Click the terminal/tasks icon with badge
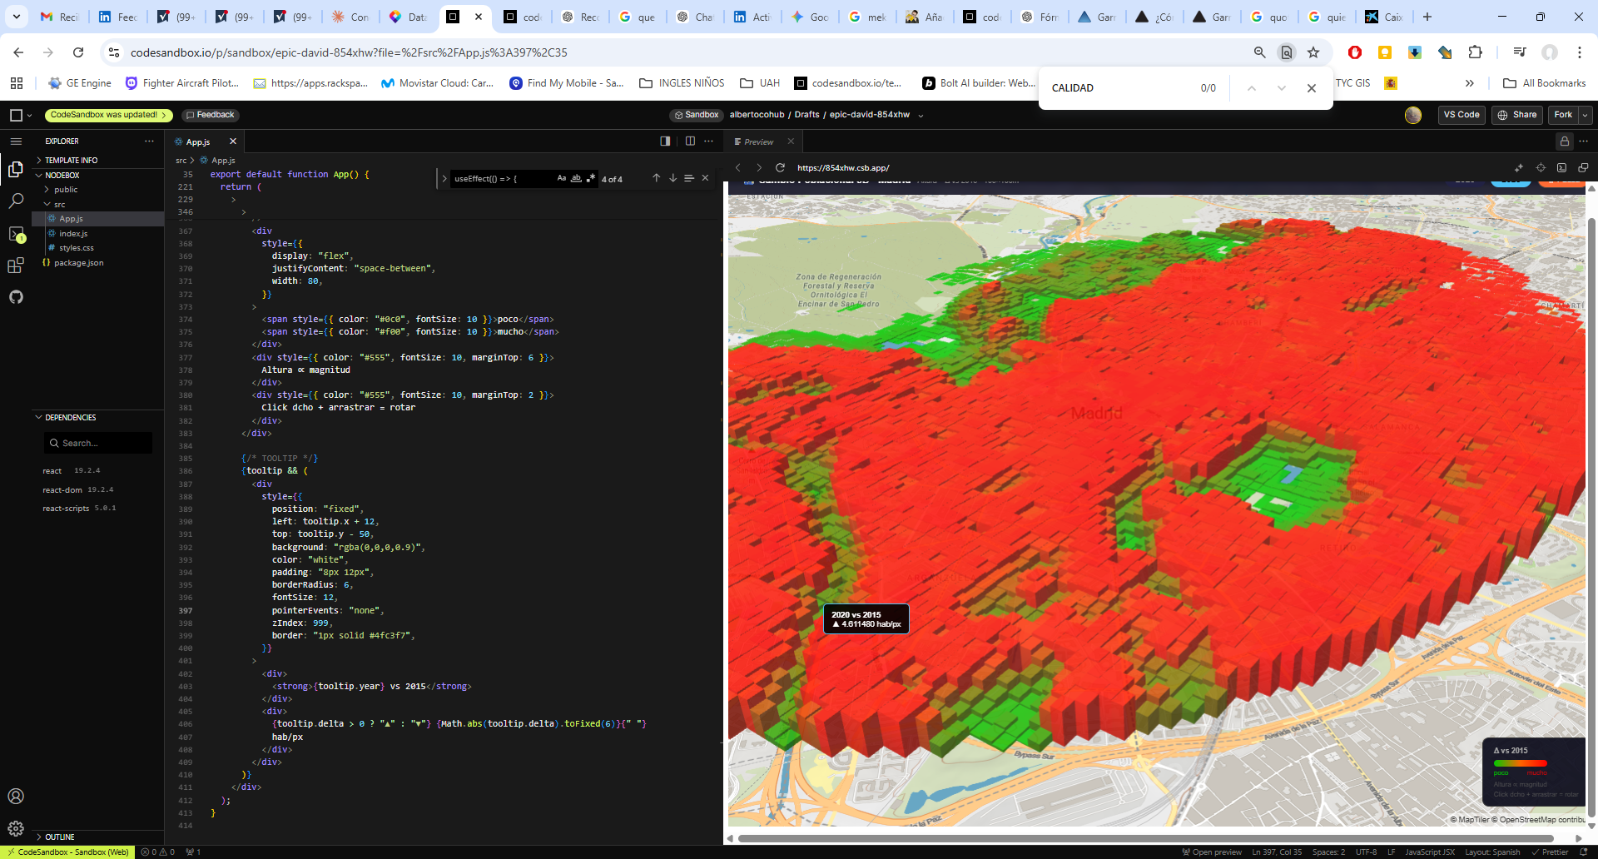The image size is (1598, 859). pyautogui.click(x=16, y=234)
